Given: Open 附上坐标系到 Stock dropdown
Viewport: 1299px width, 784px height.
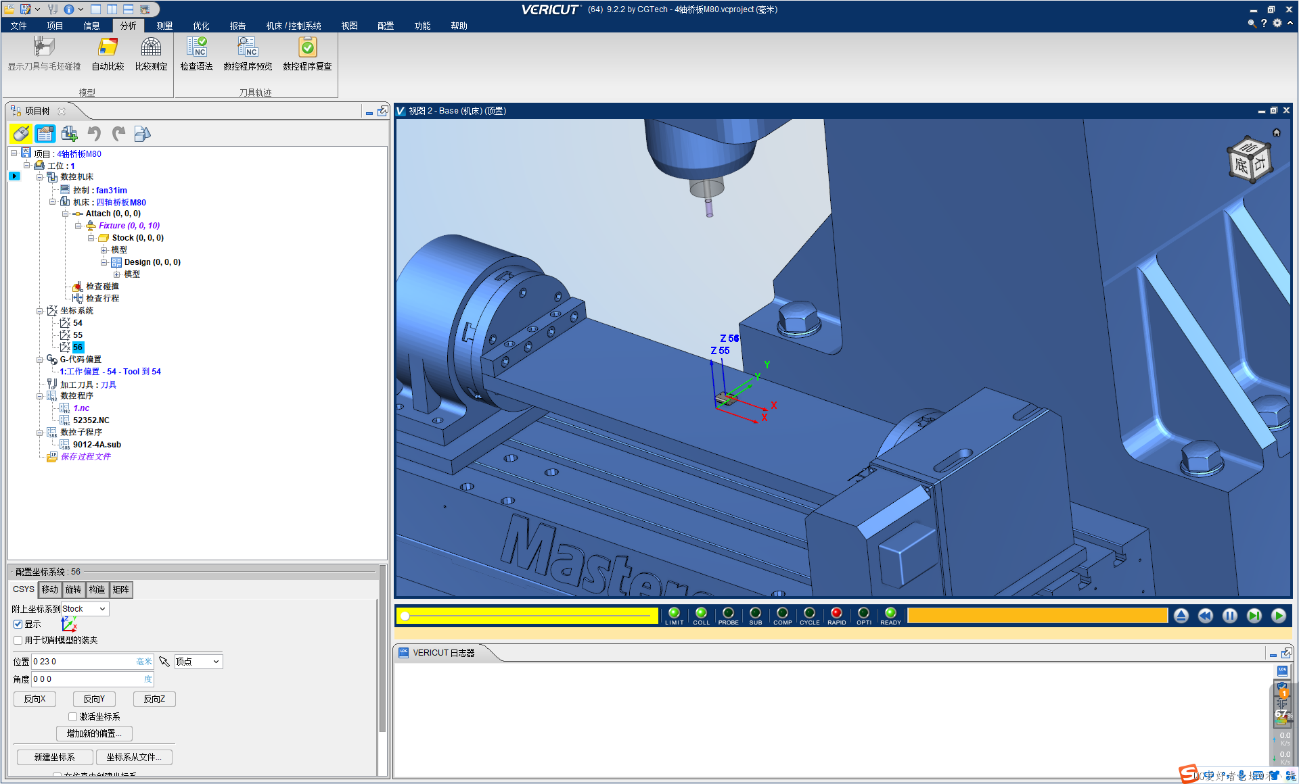Looking at the screenshot, I should pos(85,609).
